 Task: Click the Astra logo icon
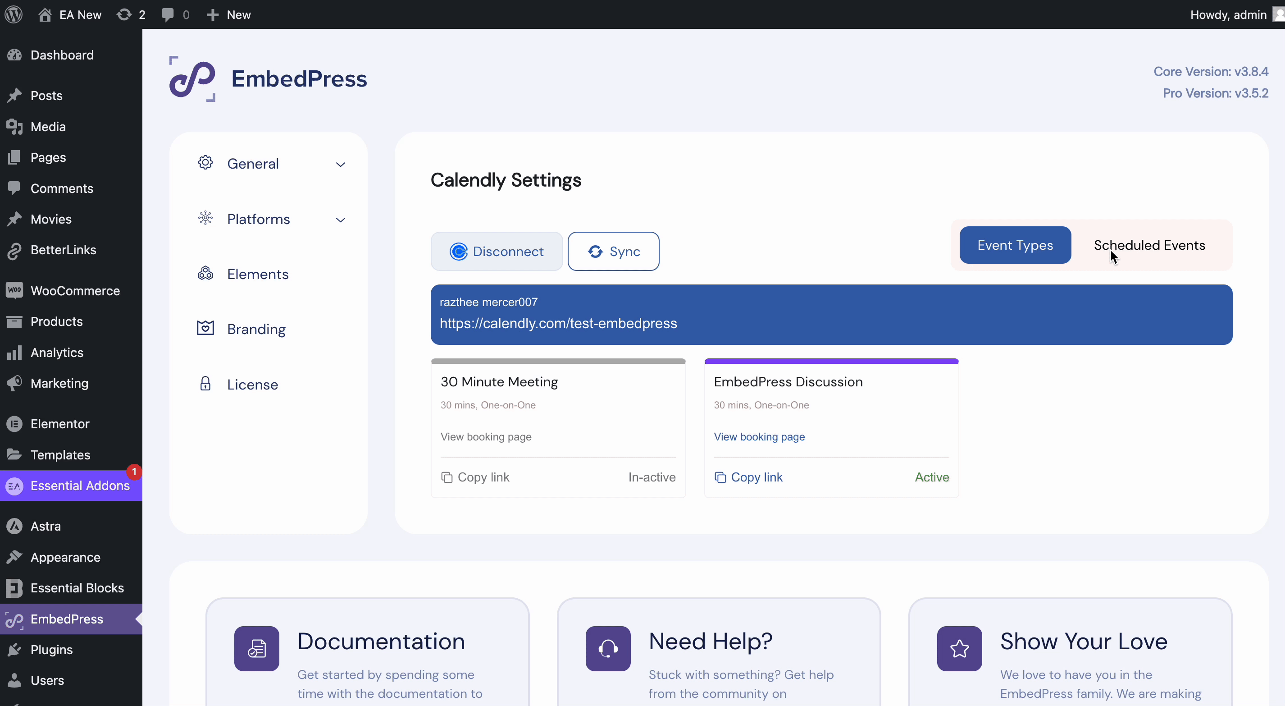pos(14,526)
